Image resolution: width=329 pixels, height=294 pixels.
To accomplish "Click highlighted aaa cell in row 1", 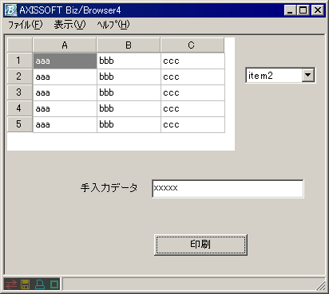I will [x=65, y=61].
